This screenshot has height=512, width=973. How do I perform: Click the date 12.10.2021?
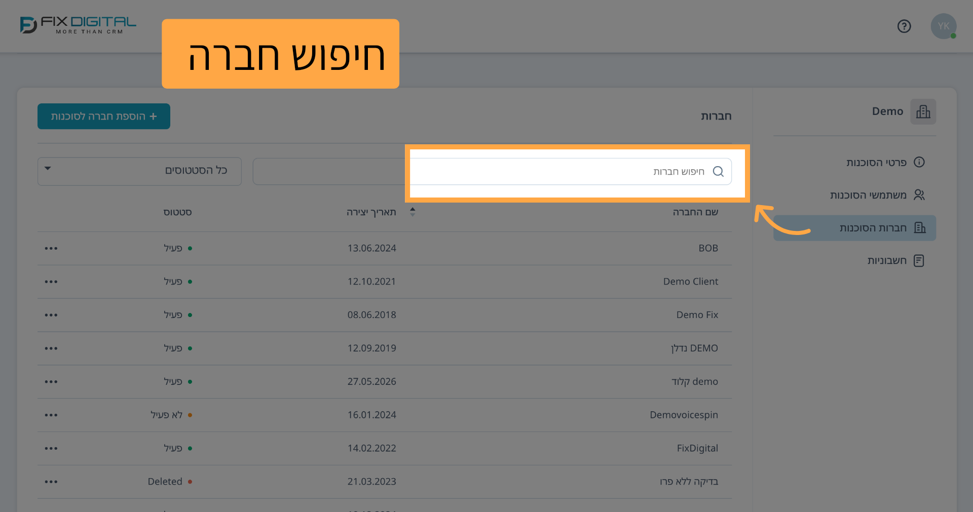(371, 282)
